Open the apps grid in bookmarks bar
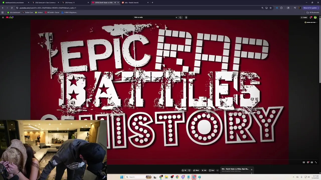The image size is (321, 180). pyautogui.click(x=3, y=12)
